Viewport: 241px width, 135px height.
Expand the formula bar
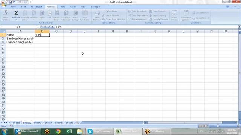239,27
